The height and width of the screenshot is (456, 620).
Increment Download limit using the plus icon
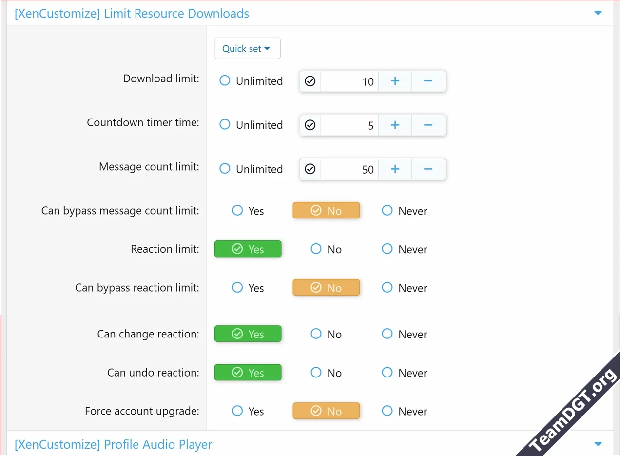395,81
